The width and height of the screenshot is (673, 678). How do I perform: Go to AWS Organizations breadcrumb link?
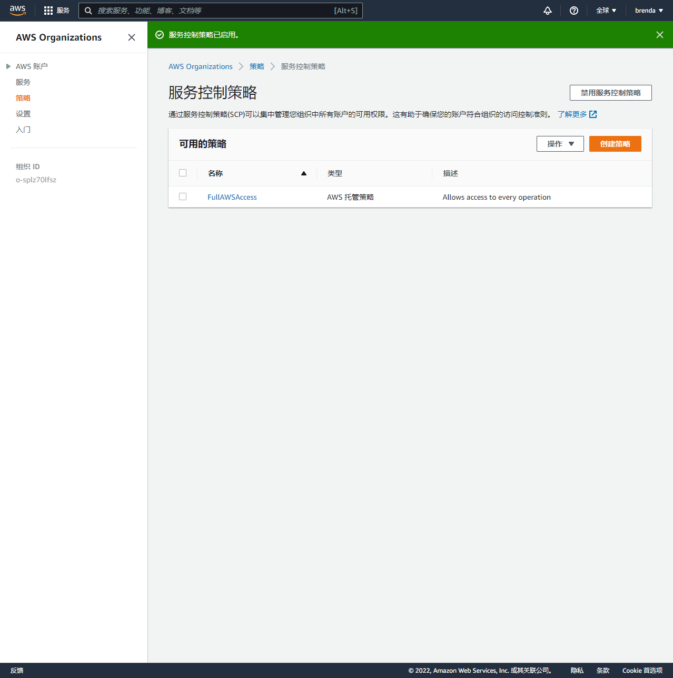coord(201,66)
